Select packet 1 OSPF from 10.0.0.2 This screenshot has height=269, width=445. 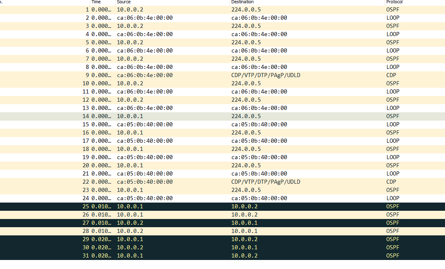[222, 10]
